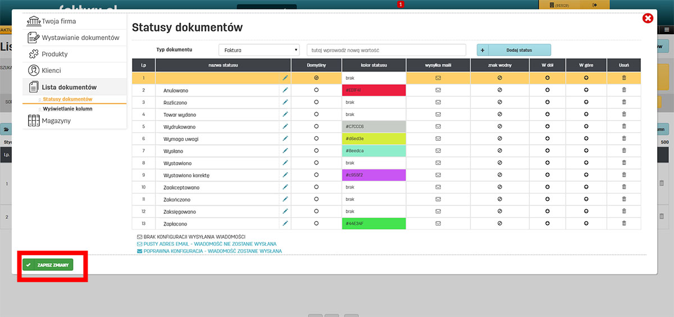
Task: Edit the Zaksięgowano status name with pencil
Action: (x=285, y=212)
